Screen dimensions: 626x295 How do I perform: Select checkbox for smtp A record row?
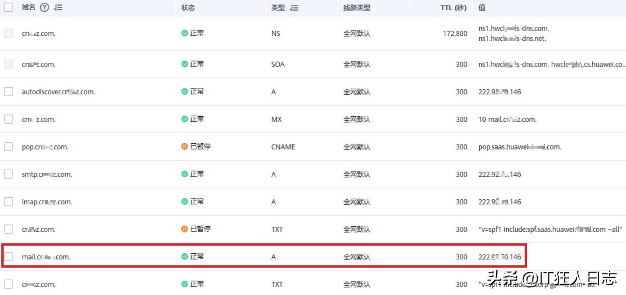9,174
